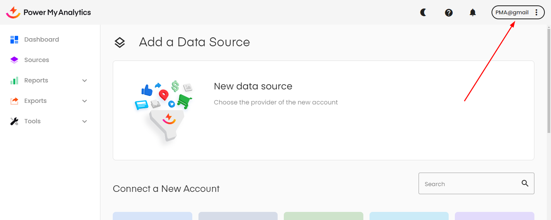Open help via the question mark icon
The height and width of the screenshot is (220, 551).
point(449,12)
